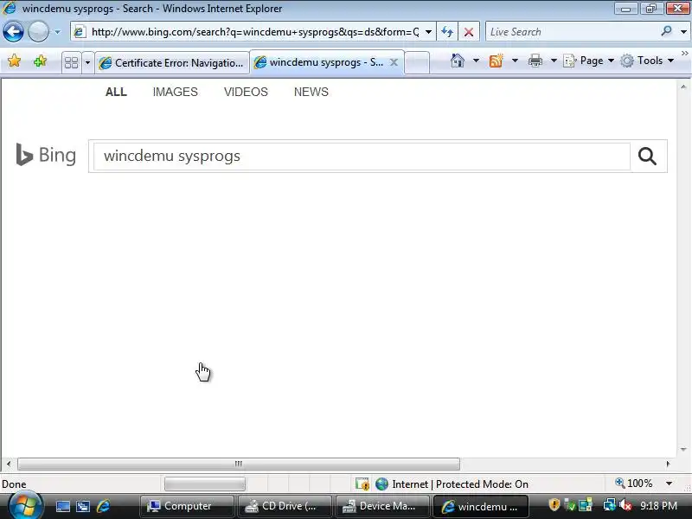Click the muted volume tray icon

625,504
